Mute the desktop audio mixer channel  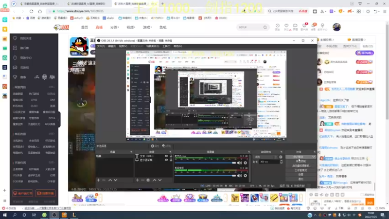239,176
